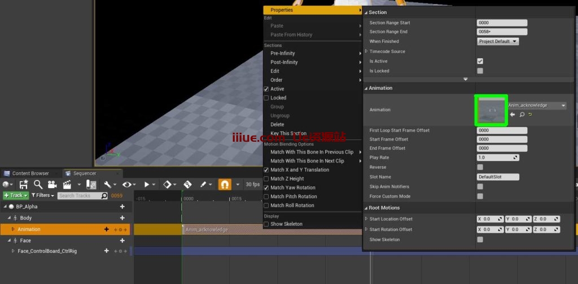The width and height of the screenshot is (578, 284).
Task: Click the camera icon in Sequencer toolbar
Action: tap(52, 185)
